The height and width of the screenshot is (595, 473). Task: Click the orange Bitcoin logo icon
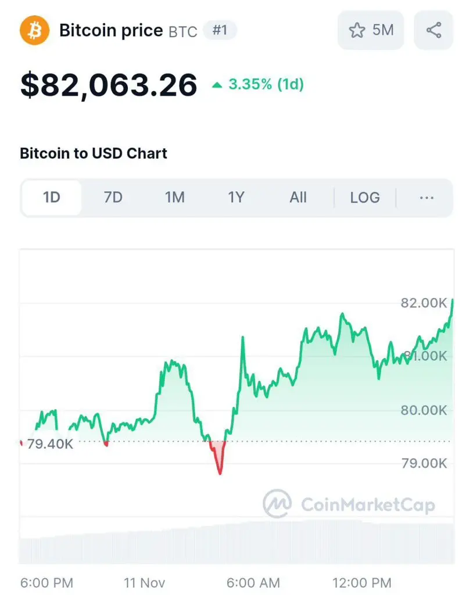click(x=34, y=30)
